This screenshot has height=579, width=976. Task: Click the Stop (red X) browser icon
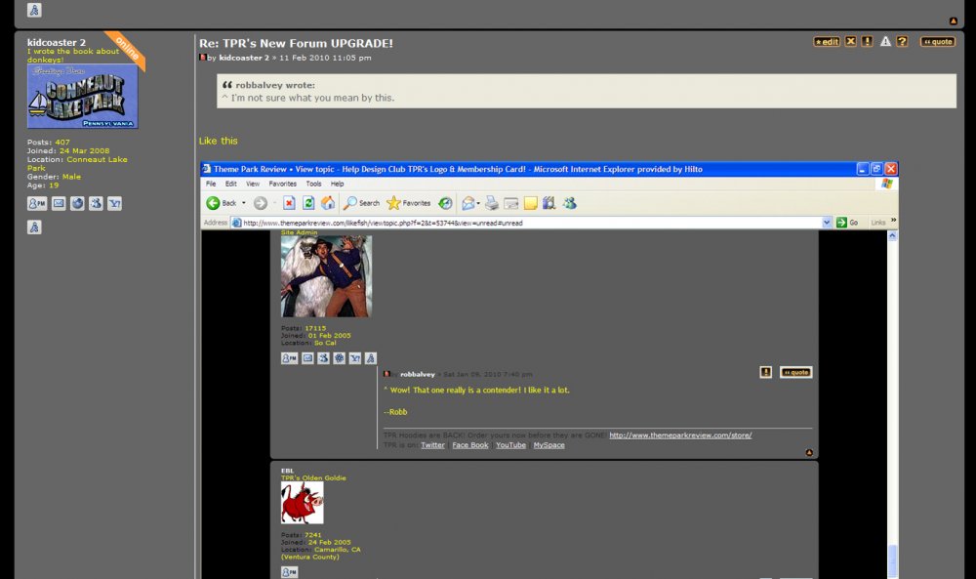[x=289, y=202]
